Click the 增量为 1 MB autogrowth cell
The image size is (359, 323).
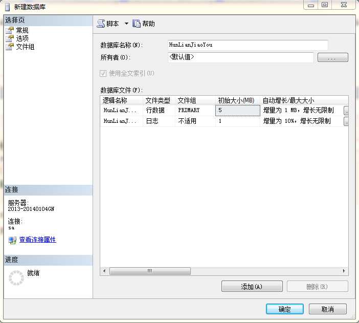[302, 110]
